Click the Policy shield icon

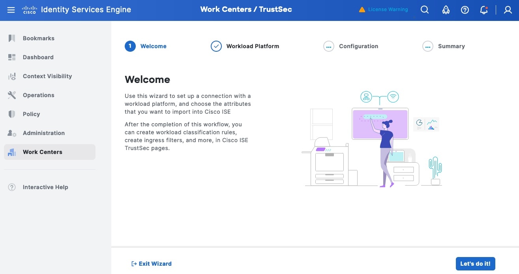coord(12,114)
